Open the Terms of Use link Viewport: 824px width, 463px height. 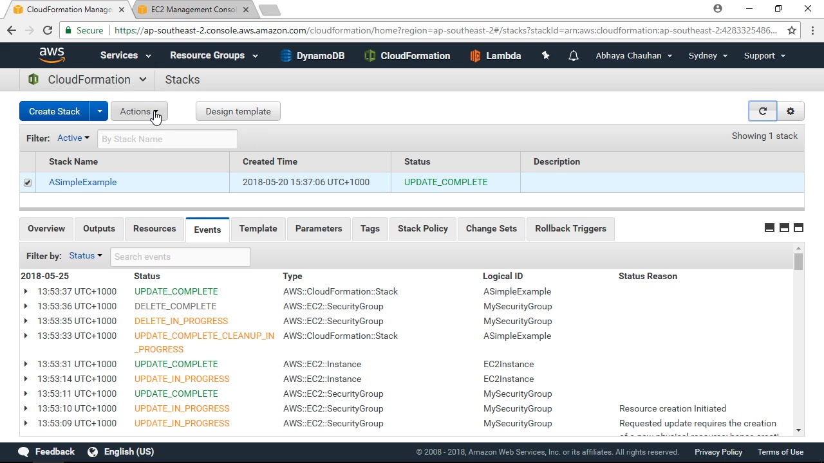(780, 452)
